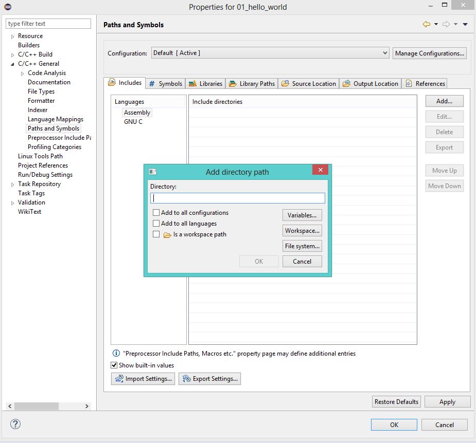Click the preprocessor info icon

116,353
